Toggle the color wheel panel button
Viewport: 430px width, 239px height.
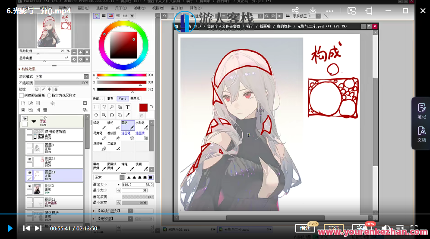pyautogui.click(x=97, y=16)
